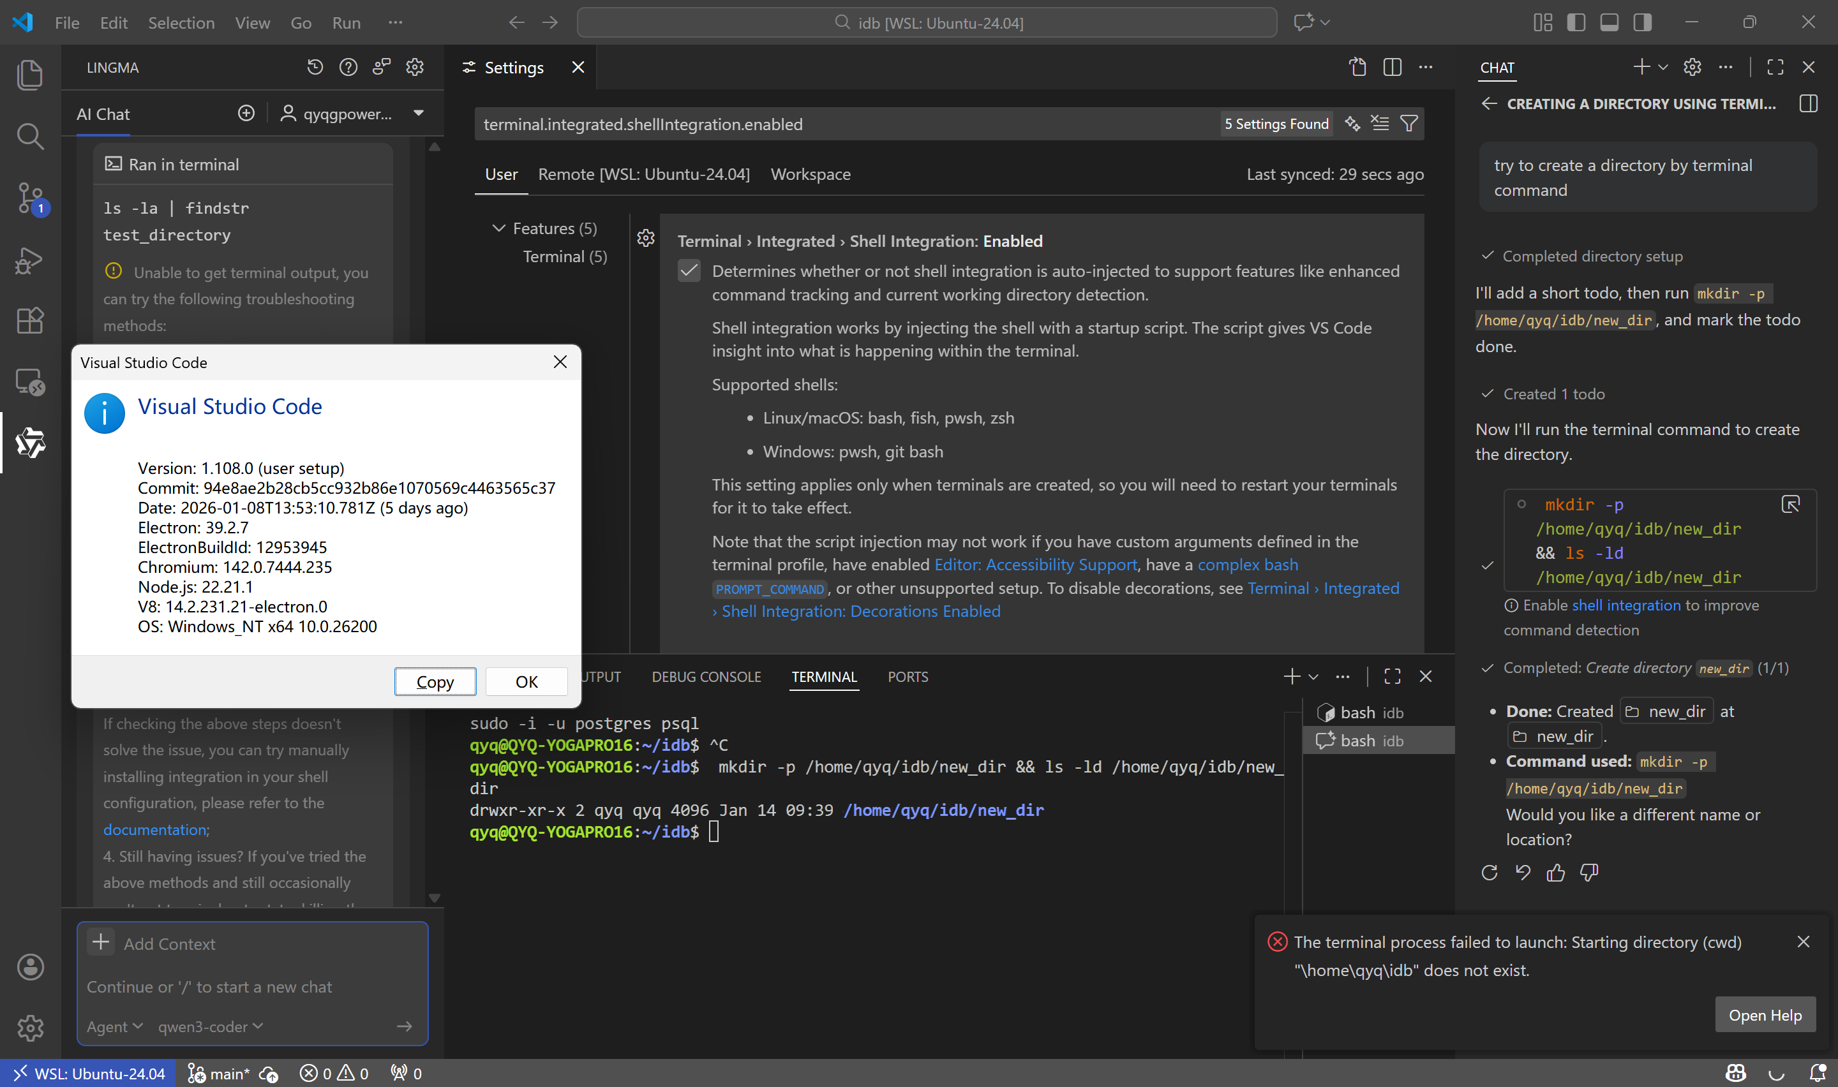The image size is (1838, 1087).
Task: Click the Open Settings (JSON) icon
Action: point(1357,68)
